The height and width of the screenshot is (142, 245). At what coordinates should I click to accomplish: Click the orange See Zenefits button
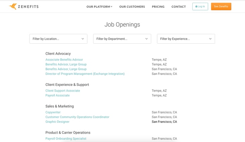coord(221,6)
